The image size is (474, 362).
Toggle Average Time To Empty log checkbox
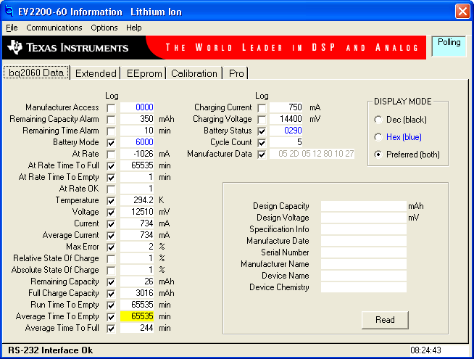point(111,317)
